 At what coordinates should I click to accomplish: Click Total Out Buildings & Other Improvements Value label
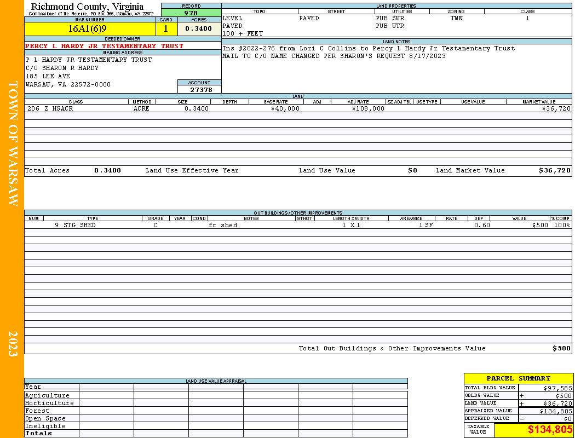[392, 348]
